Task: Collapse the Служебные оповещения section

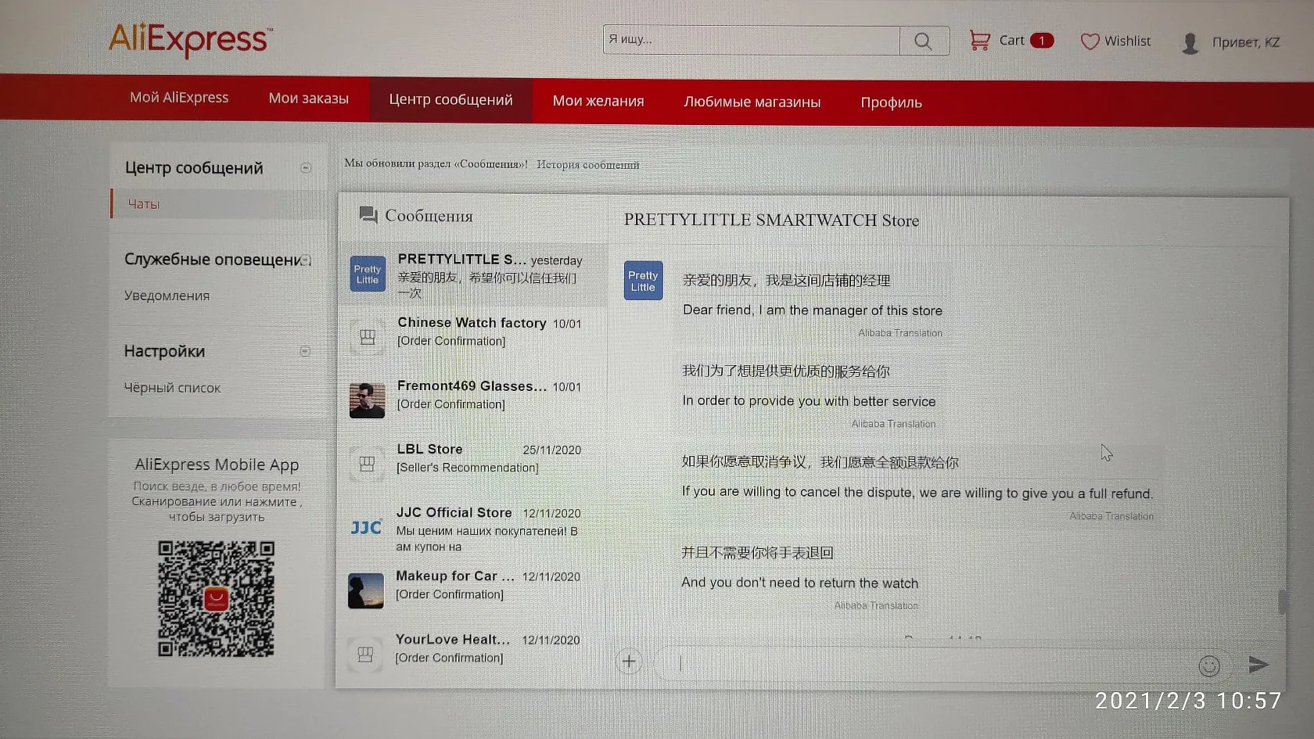Action: point(306,260)
